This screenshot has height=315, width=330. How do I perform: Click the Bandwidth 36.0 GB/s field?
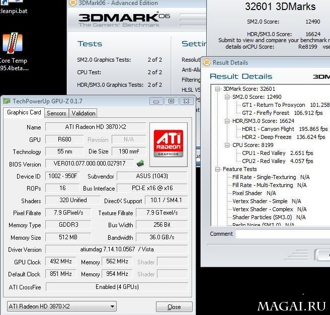point(161,237)
